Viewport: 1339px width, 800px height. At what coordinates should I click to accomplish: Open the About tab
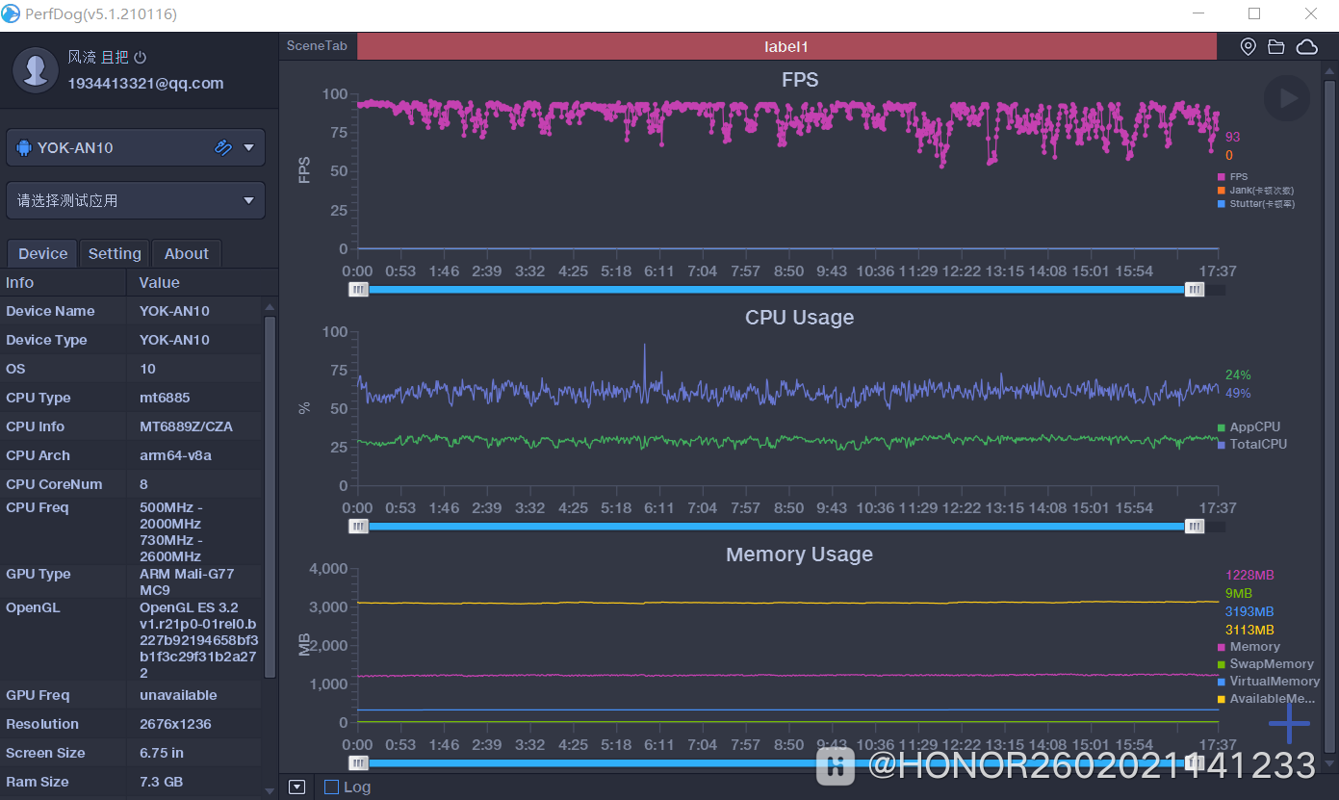tap(187, 253)
